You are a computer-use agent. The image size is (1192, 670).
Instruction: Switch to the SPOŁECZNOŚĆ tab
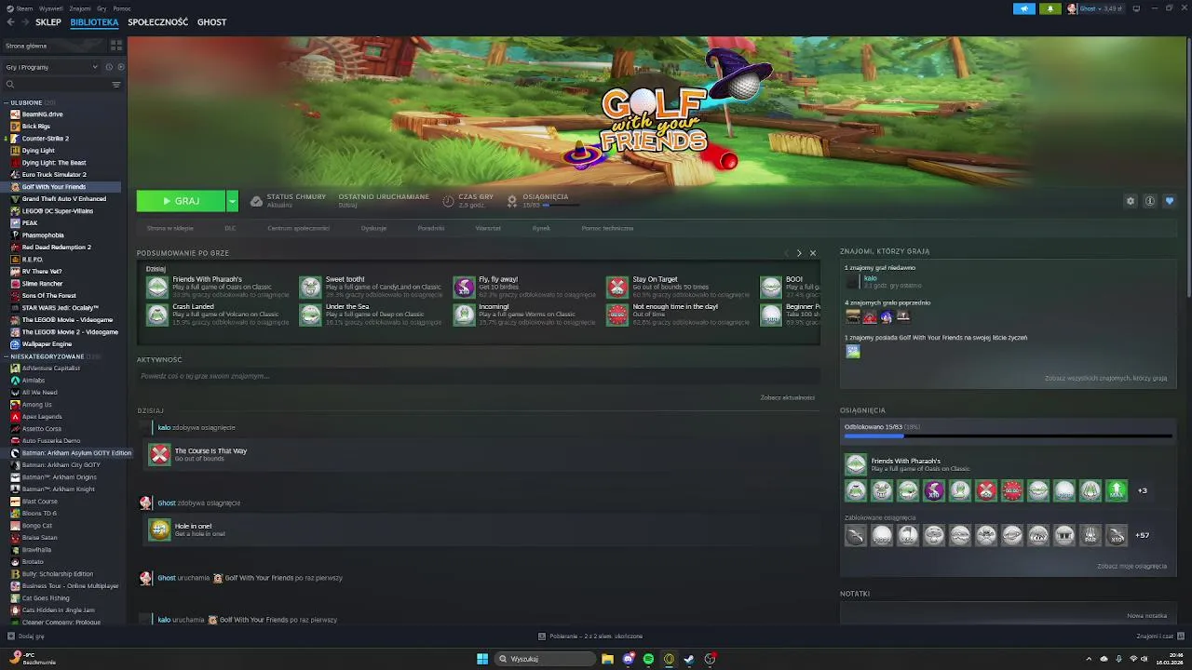(x=157, y=21)
